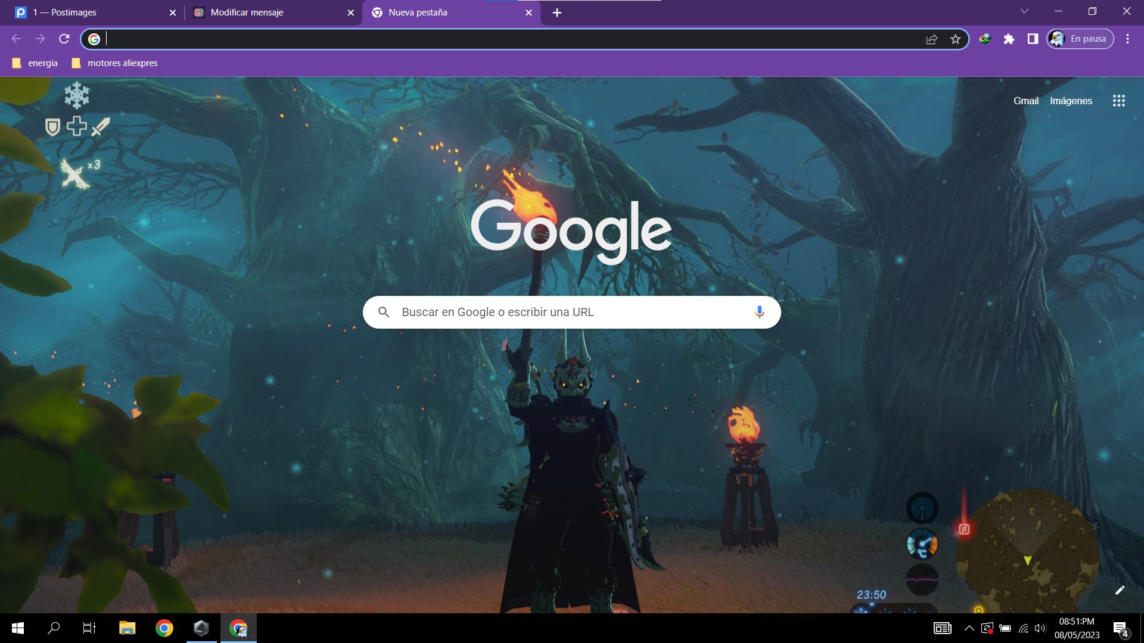Open the Gmail link
Screen dimensions: 1144x643
[x=1025, y=101]
